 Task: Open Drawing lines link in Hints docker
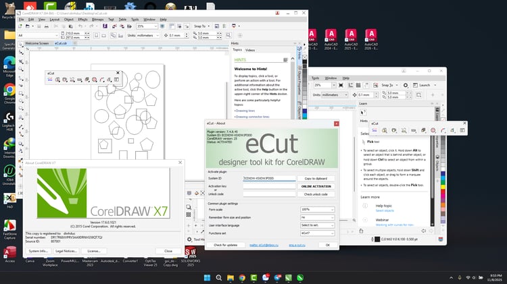click(245, 111)
